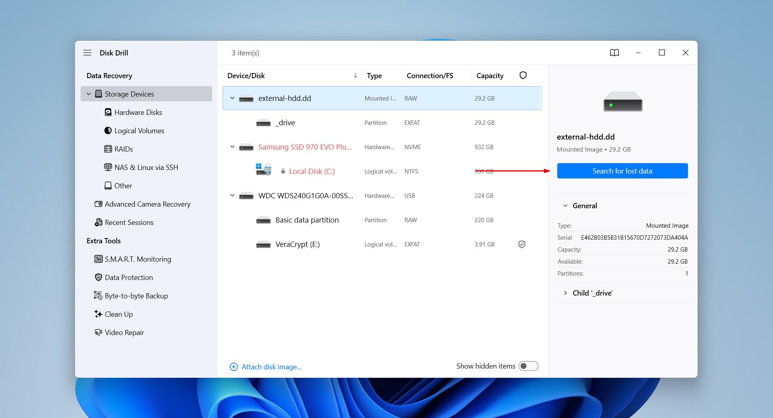The image size is (773, 418).
Task: Sort by Type column header
Action: tap(374, 75)
